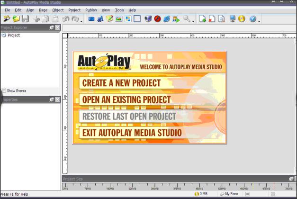Click the Paste clipboard icon
The image size is (297, 199).
(55, 19)
